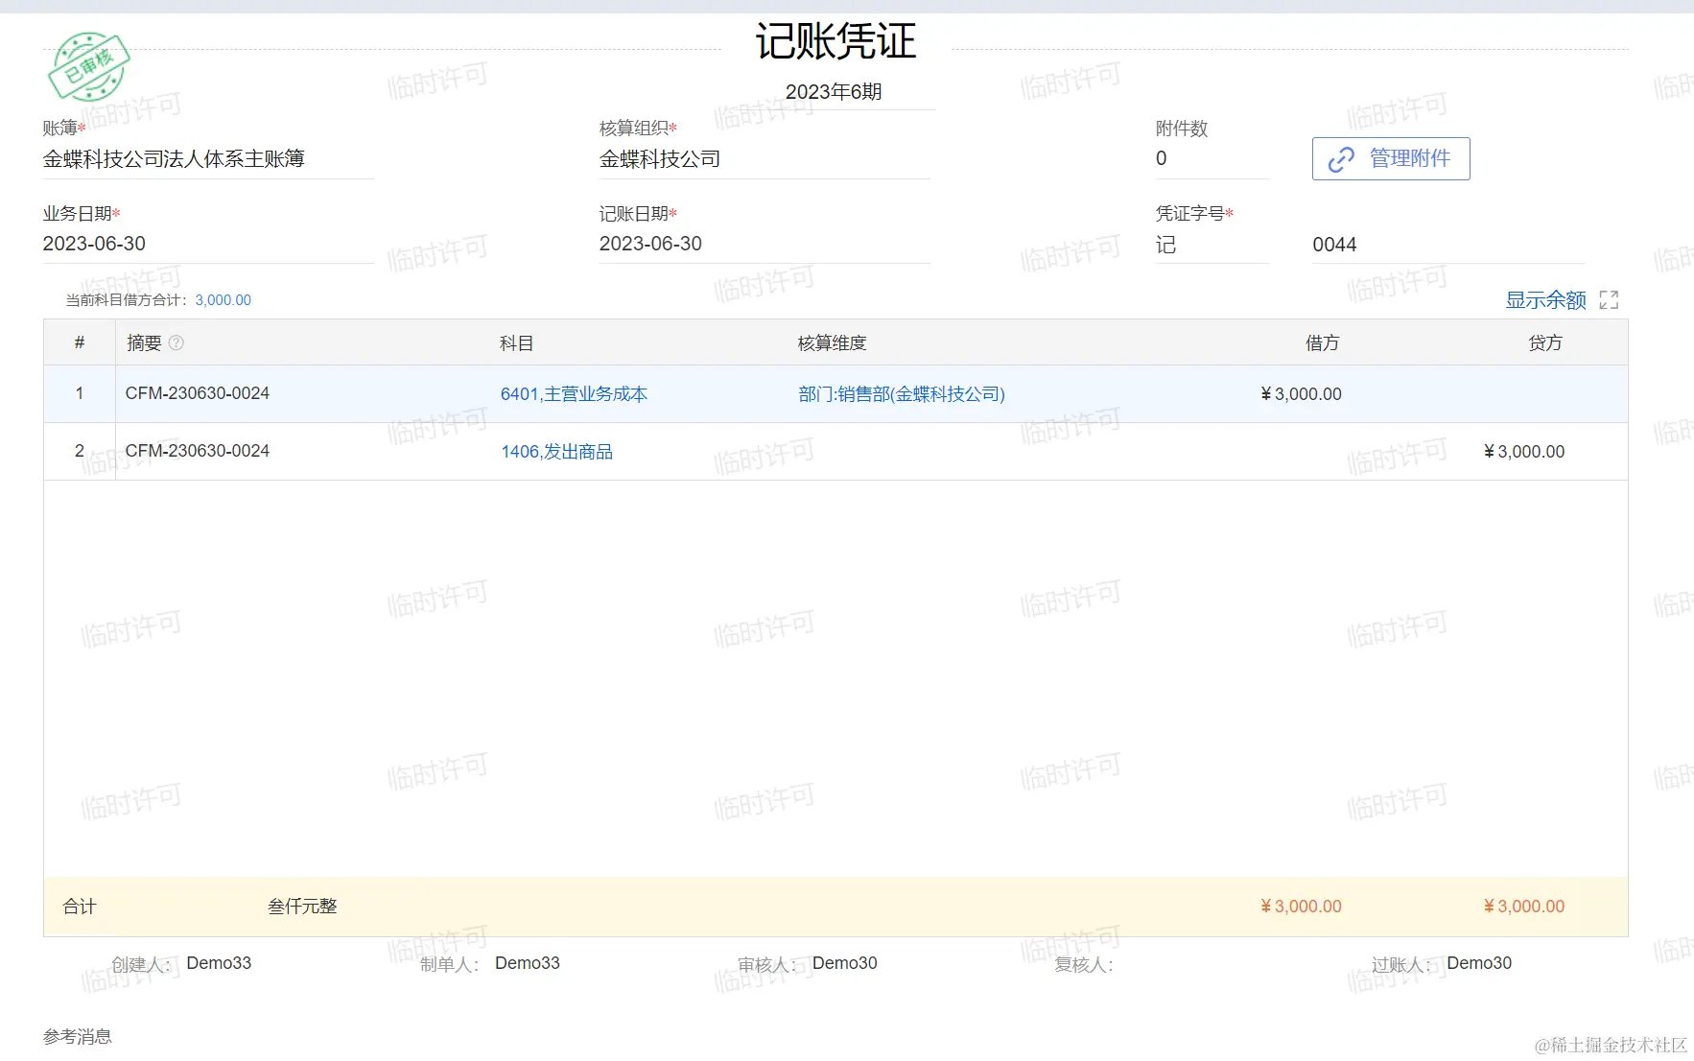Click the 复核人 label
1694x1061 pixels.
(1084, 965)
